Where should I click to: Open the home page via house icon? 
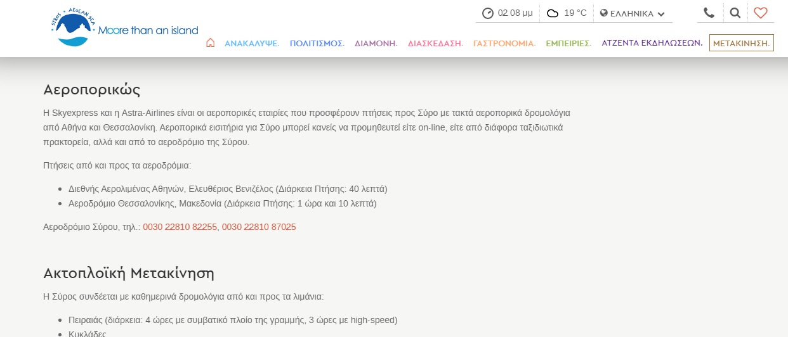[x=211, y=43]
